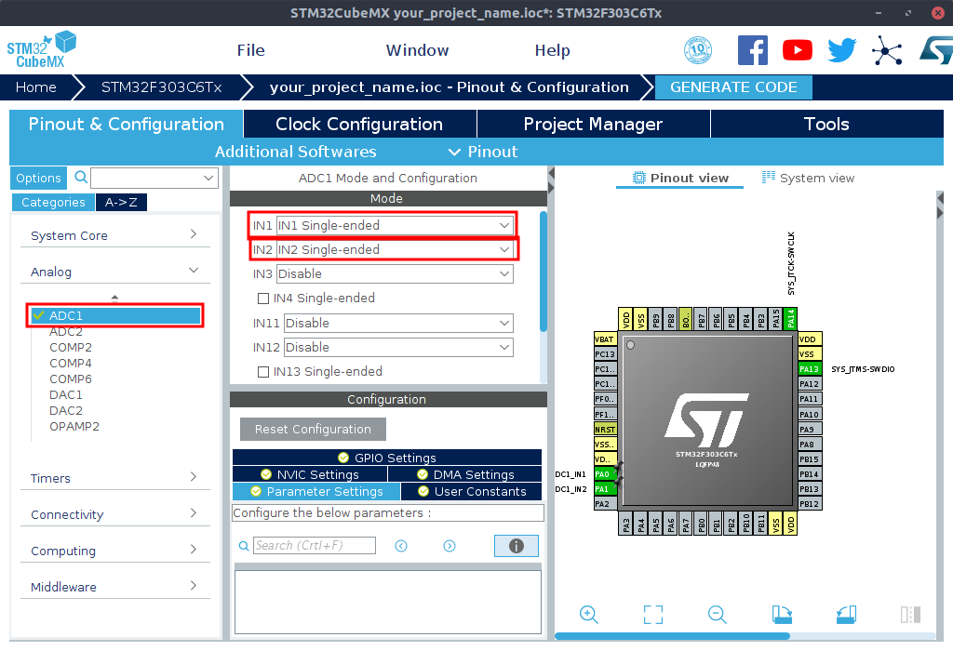
Task: Rotate chip clockwise icon
Action: 782,615
